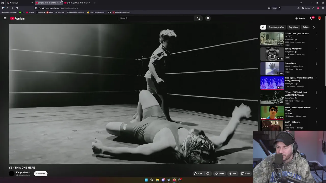Open Fred again.. Clara thumbnail
The image size is (326, 183).
click(x=272, y=83)
